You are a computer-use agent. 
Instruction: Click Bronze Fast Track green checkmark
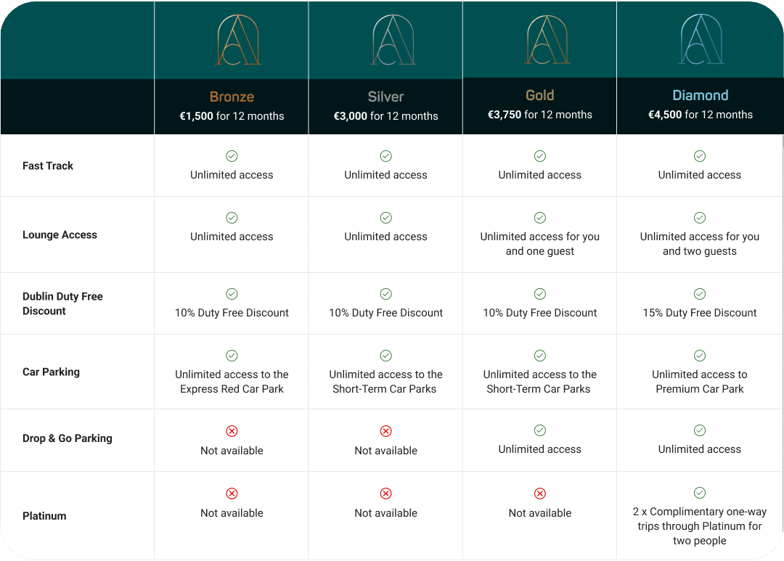(x=232, y=156)
